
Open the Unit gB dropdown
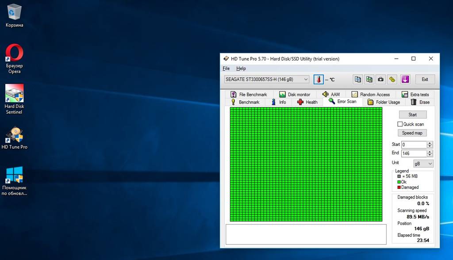coord(423,164)
